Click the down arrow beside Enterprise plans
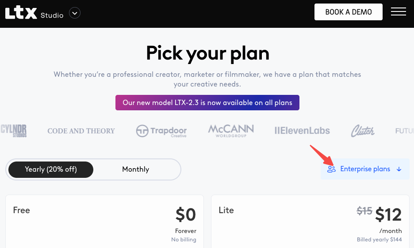The height and width of the screenshot is (248, 414). click(399, 169)
